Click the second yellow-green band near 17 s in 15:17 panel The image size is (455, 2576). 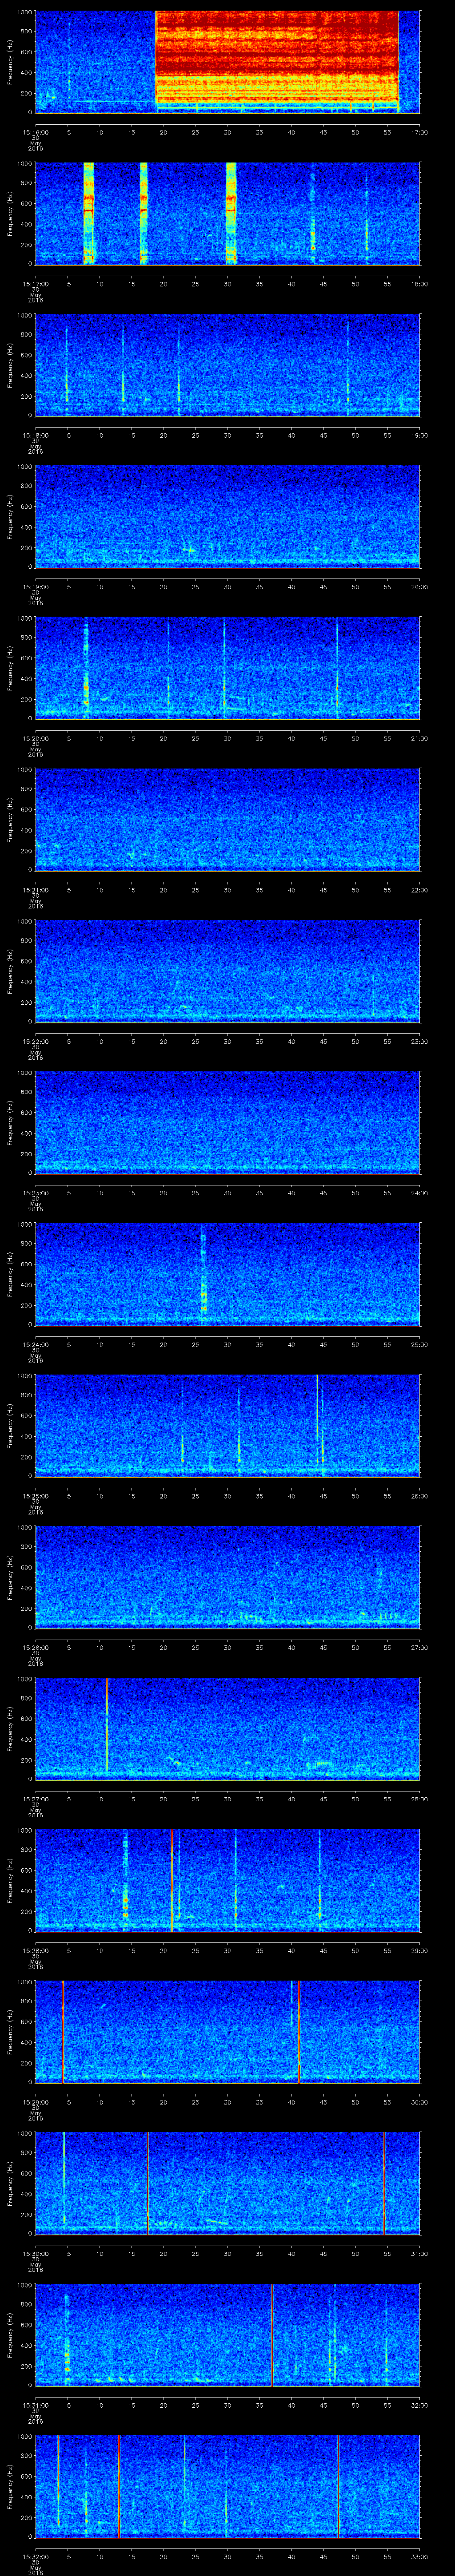pyautogui.click(x=143, y=213)
